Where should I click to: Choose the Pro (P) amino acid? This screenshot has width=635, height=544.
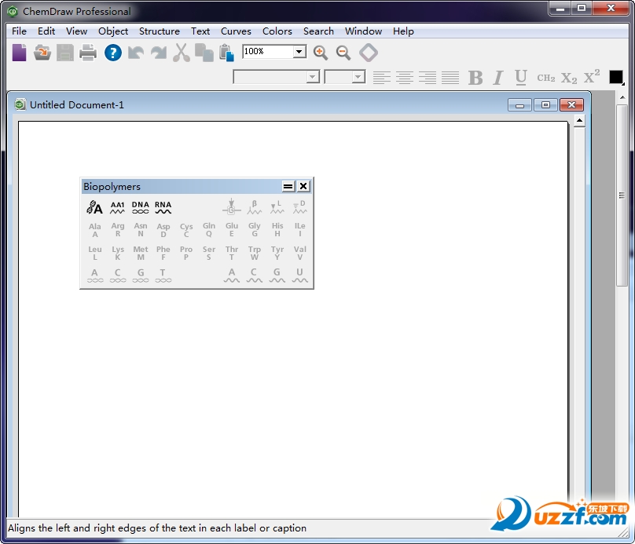186,254
